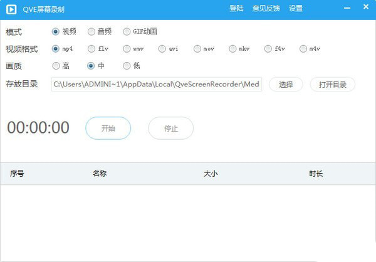Select GIF动画 mode
The image size is (376, 262).
(x=127, y=31)
